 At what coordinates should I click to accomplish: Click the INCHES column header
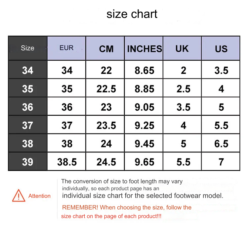coord(145,49)
